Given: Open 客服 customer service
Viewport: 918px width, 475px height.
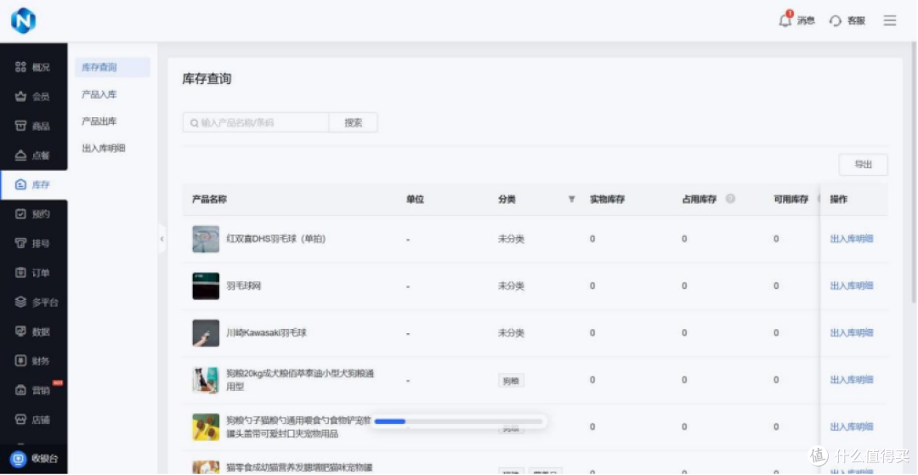Looking at the screenshot, I should 847,20.
